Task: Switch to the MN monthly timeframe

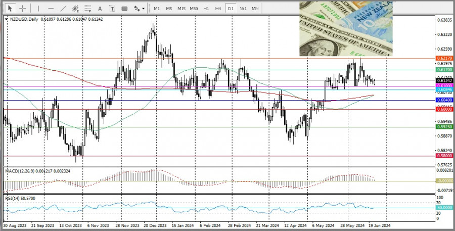Action: (x=255, y=8)
